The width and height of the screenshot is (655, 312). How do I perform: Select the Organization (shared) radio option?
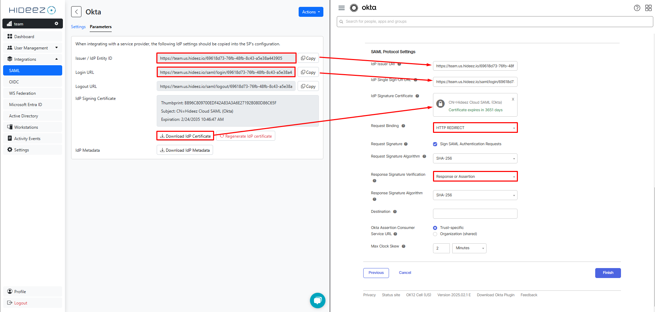(x=435, y=234)
